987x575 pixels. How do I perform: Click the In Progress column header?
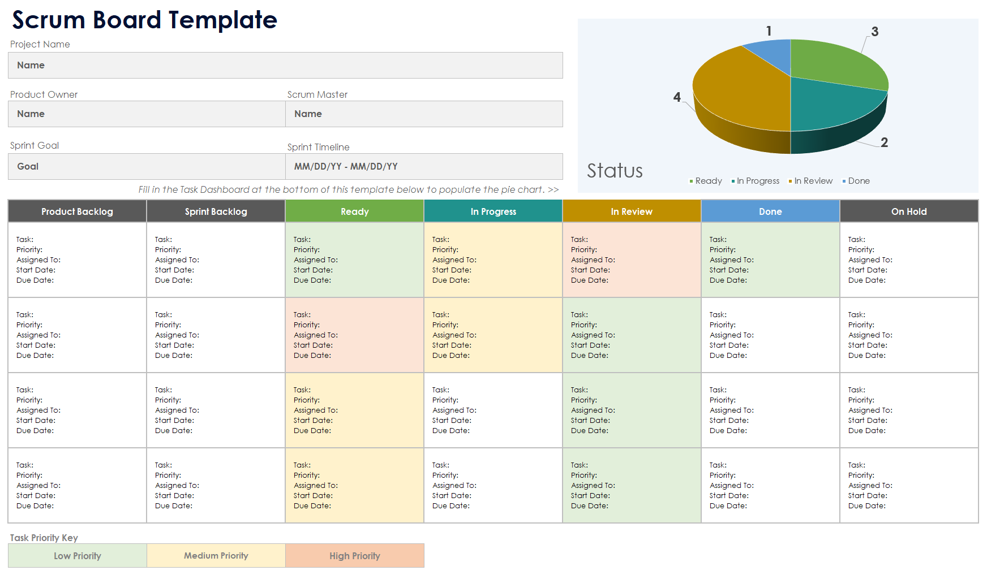pos(493,211)
